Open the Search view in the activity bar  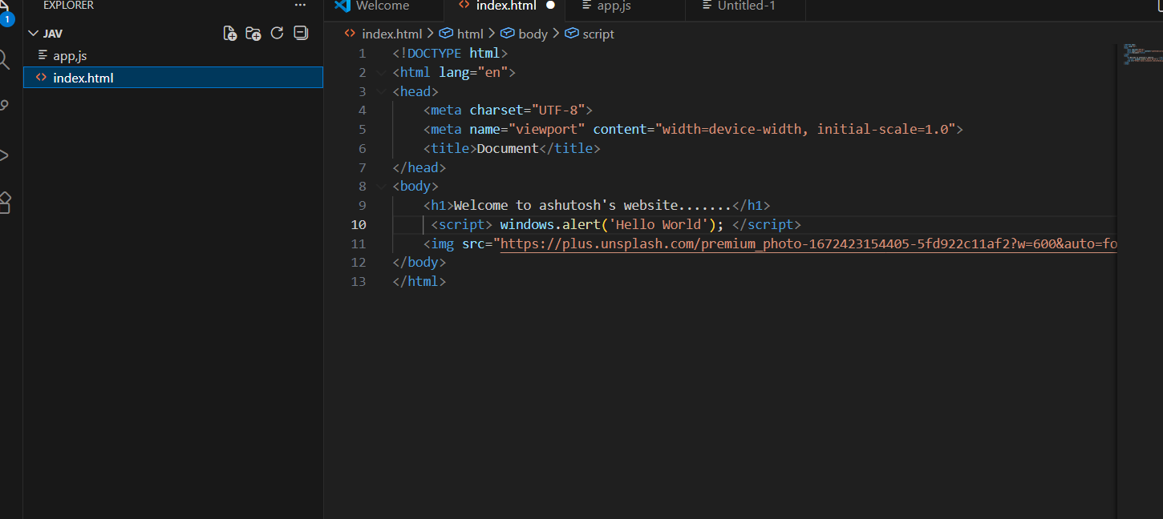point(4,59)
